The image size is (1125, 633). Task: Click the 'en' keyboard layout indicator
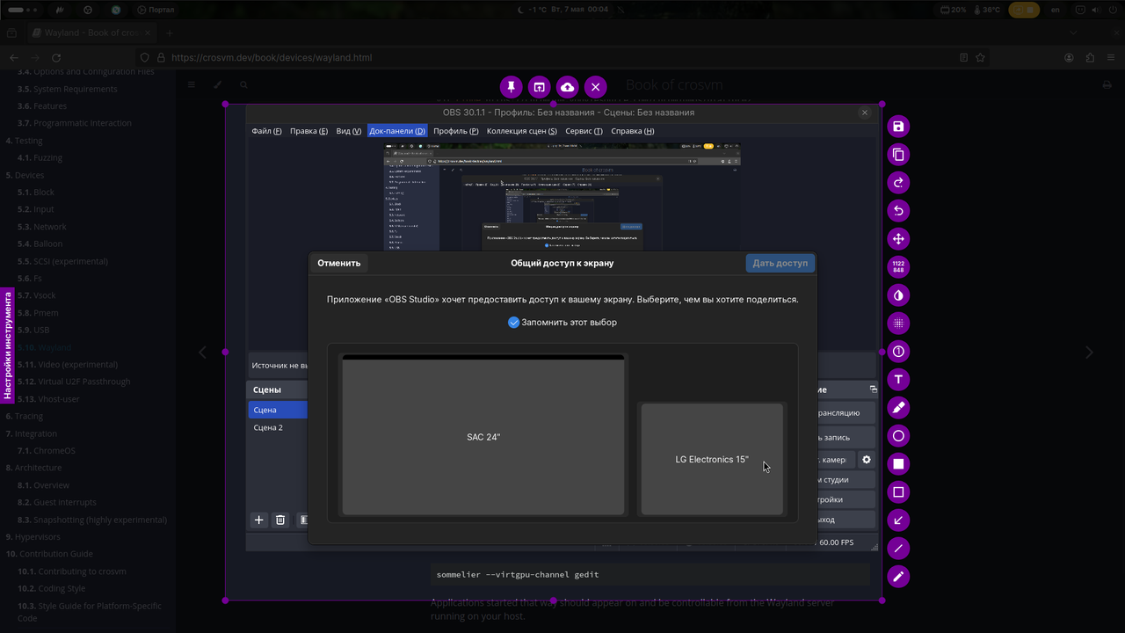(1056, 10)
